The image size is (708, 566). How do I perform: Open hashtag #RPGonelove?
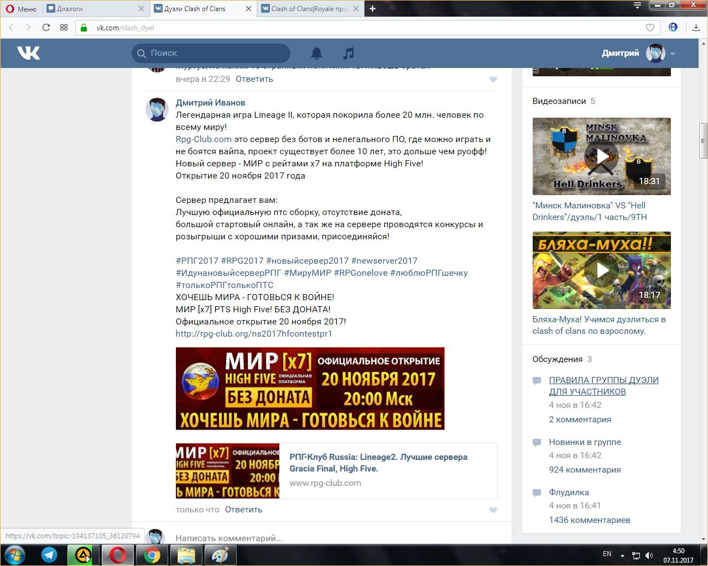[x=361, y=273]
